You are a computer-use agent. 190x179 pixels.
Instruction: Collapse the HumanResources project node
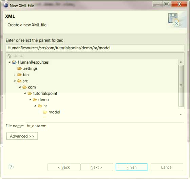[9, 62]
